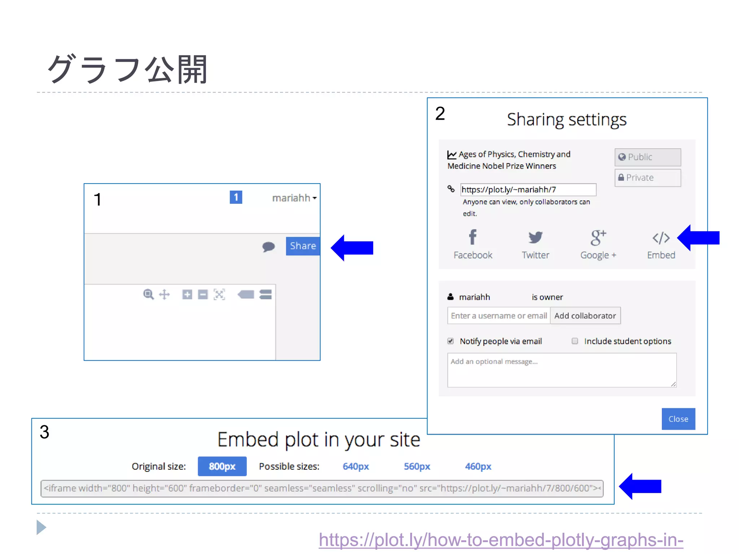739x554 pixels.
Task: Click the optional message text area
Action: [562, 370]
